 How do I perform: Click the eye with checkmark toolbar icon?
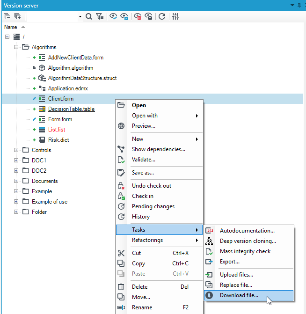pyautogui.click(x=124, y=16)
